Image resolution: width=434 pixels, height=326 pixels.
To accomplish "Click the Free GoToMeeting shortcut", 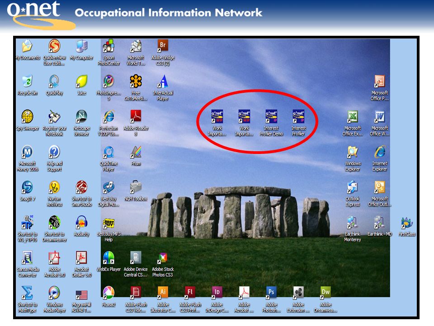I will coord(136,81).
